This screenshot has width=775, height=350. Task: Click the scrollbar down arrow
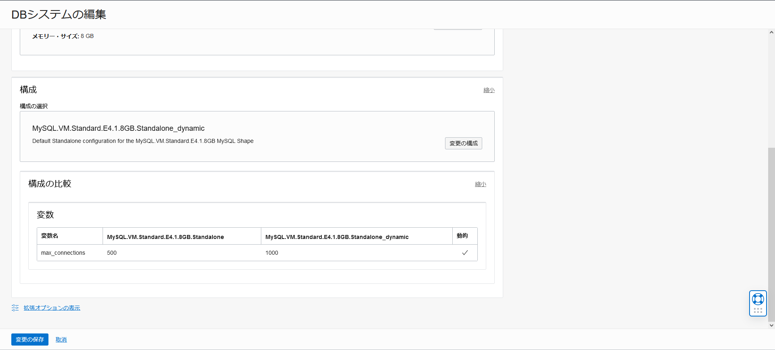point(771,325)
